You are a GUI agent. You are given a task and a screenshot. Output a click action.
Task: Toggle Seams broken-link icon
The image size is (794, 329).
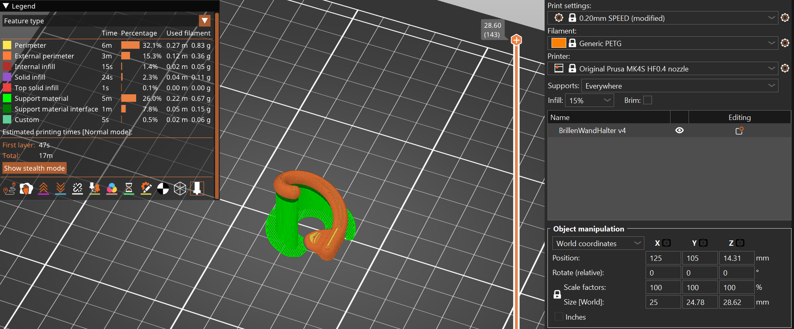(78, 189)
